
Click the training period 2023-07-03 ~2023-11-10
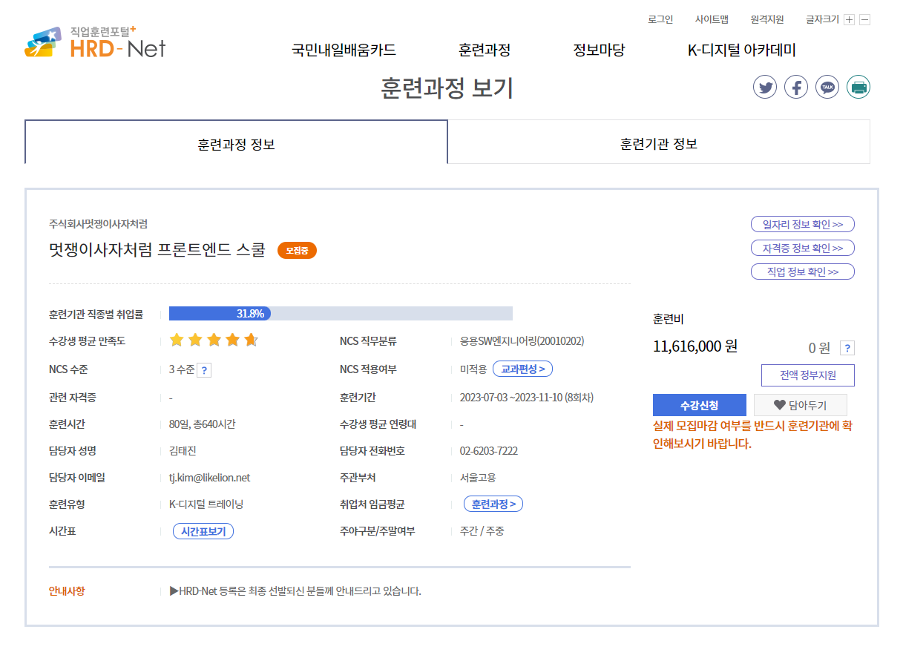(527, 398)
